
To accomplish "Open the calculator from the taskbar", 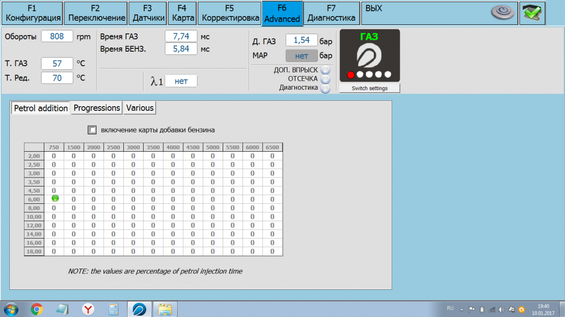I will tap(113, 309).
